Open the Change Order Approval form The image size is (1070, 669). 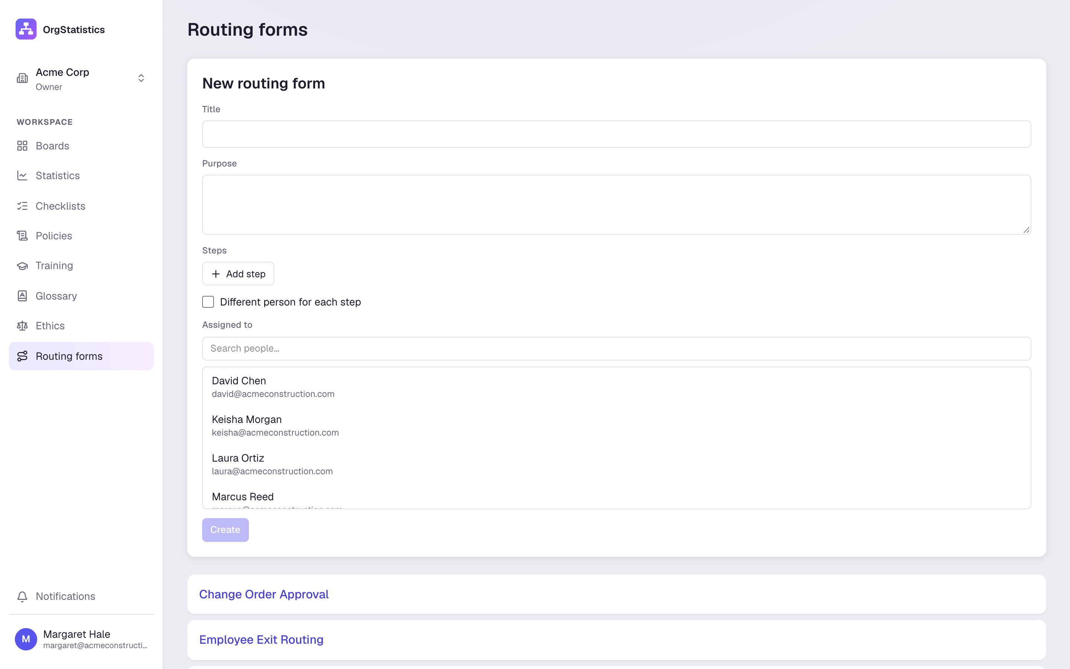pyautogui.click(x=263, y=594)
